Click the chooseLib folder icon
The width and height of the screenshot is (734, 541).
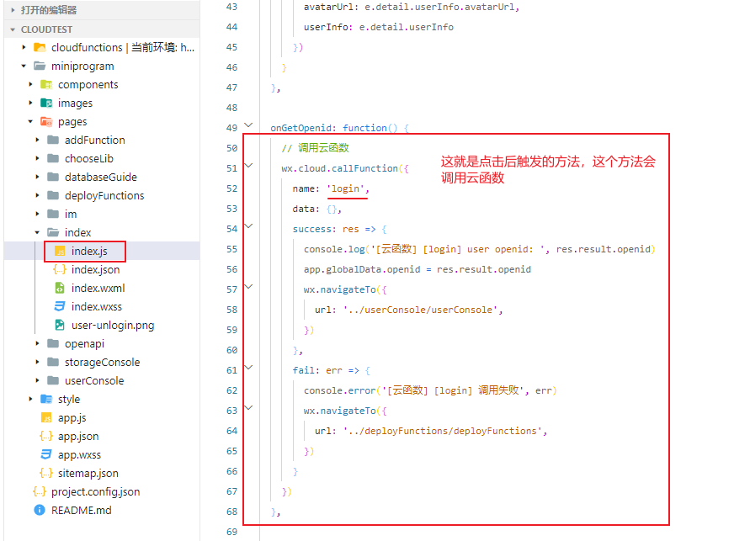click(53, 159)
